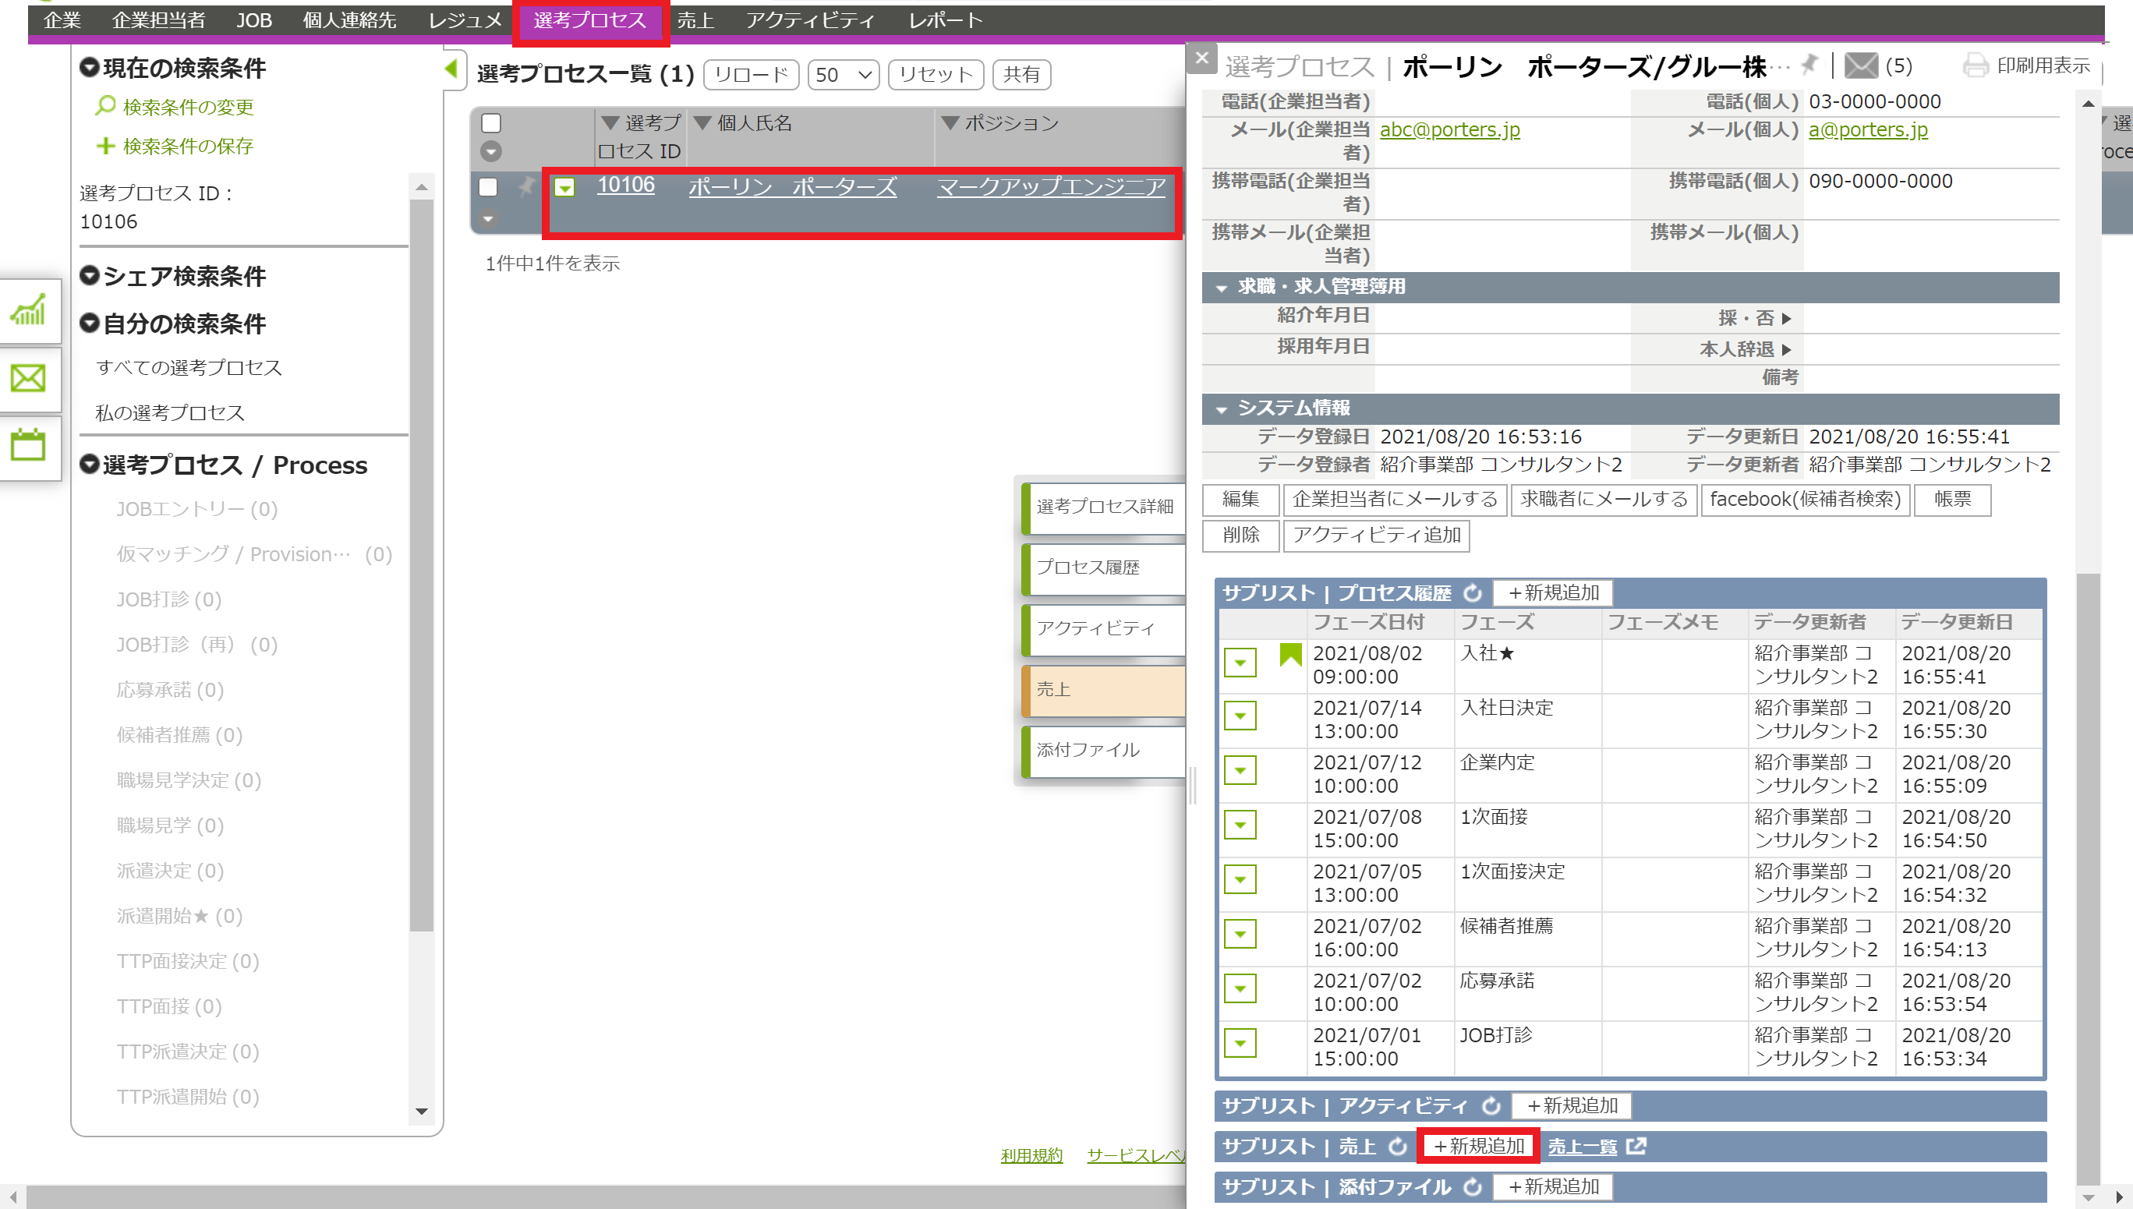Viewport: 2133px width, 1209px height.
Task: Check the checkbox for row 10106
Action: pyautogui.click(x=488, y=187)
